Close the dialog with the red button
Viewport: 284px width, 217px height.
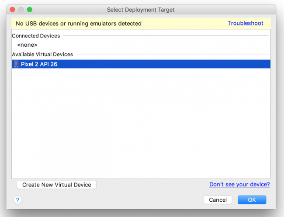[x=12, y=10]
